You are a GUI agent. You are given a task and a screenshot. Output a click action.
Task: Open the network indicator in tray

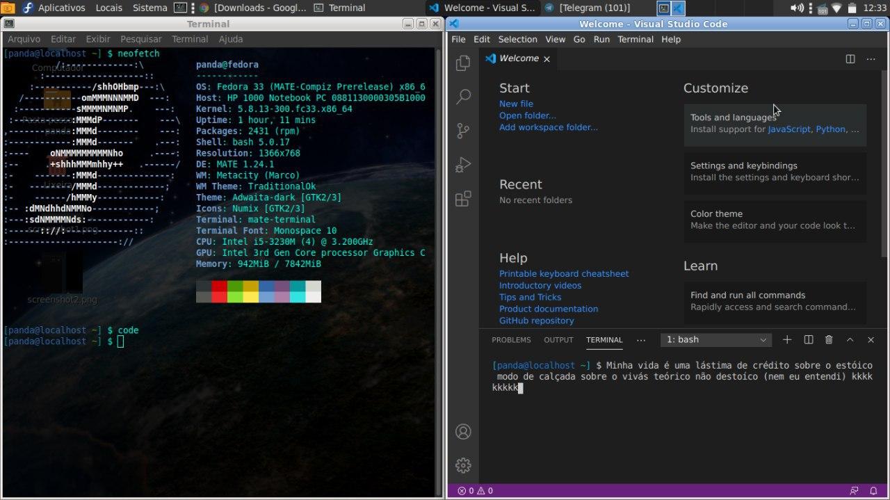pos(836,8)
